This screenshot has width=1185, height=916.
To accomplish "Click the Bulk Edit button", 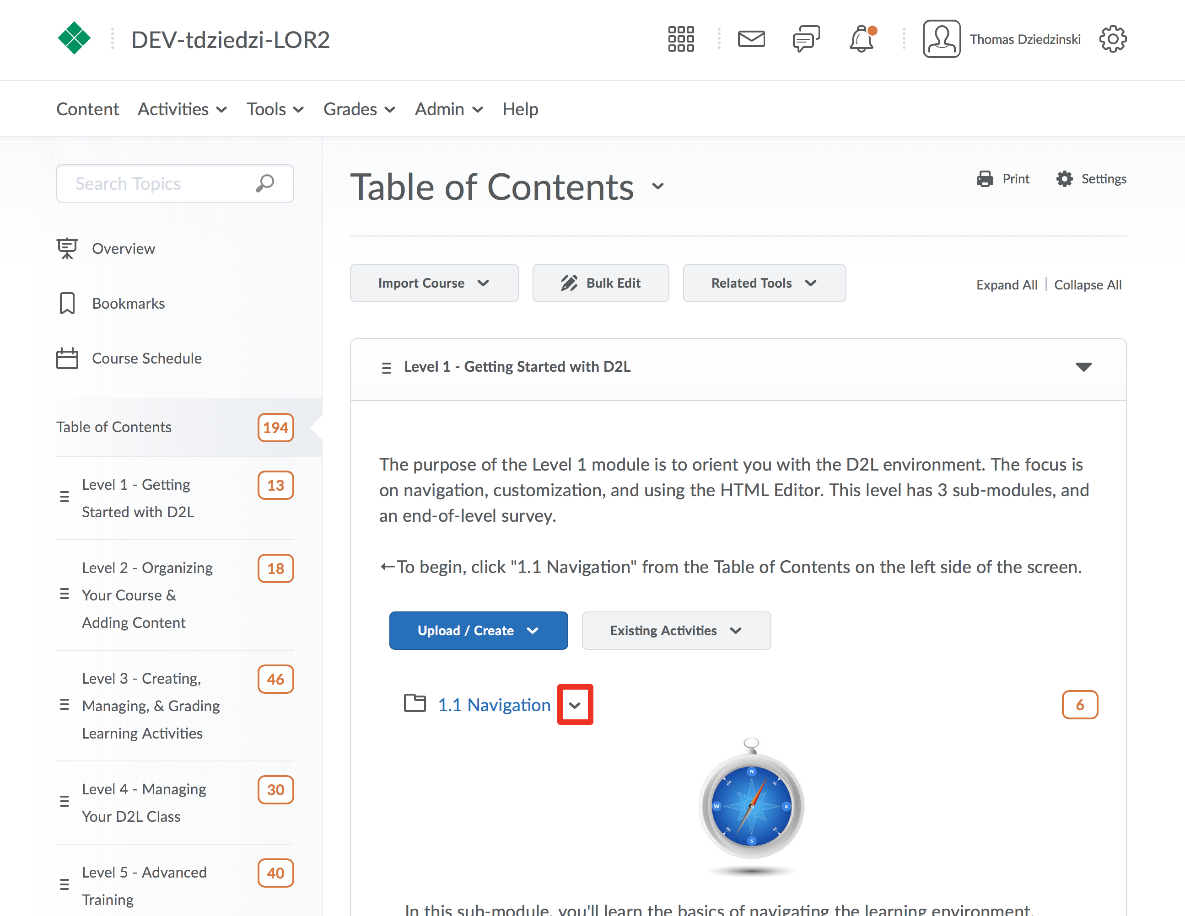I will pyautogui.click(x=600, y=283).
